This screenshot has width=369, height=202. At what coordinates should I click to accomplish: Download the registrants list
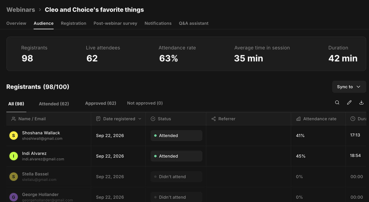pos(361,103)
